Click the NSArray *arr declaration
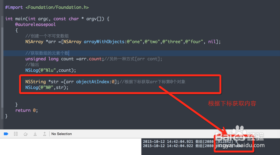The width and height of the screenshot is (280, 155). 41,42
